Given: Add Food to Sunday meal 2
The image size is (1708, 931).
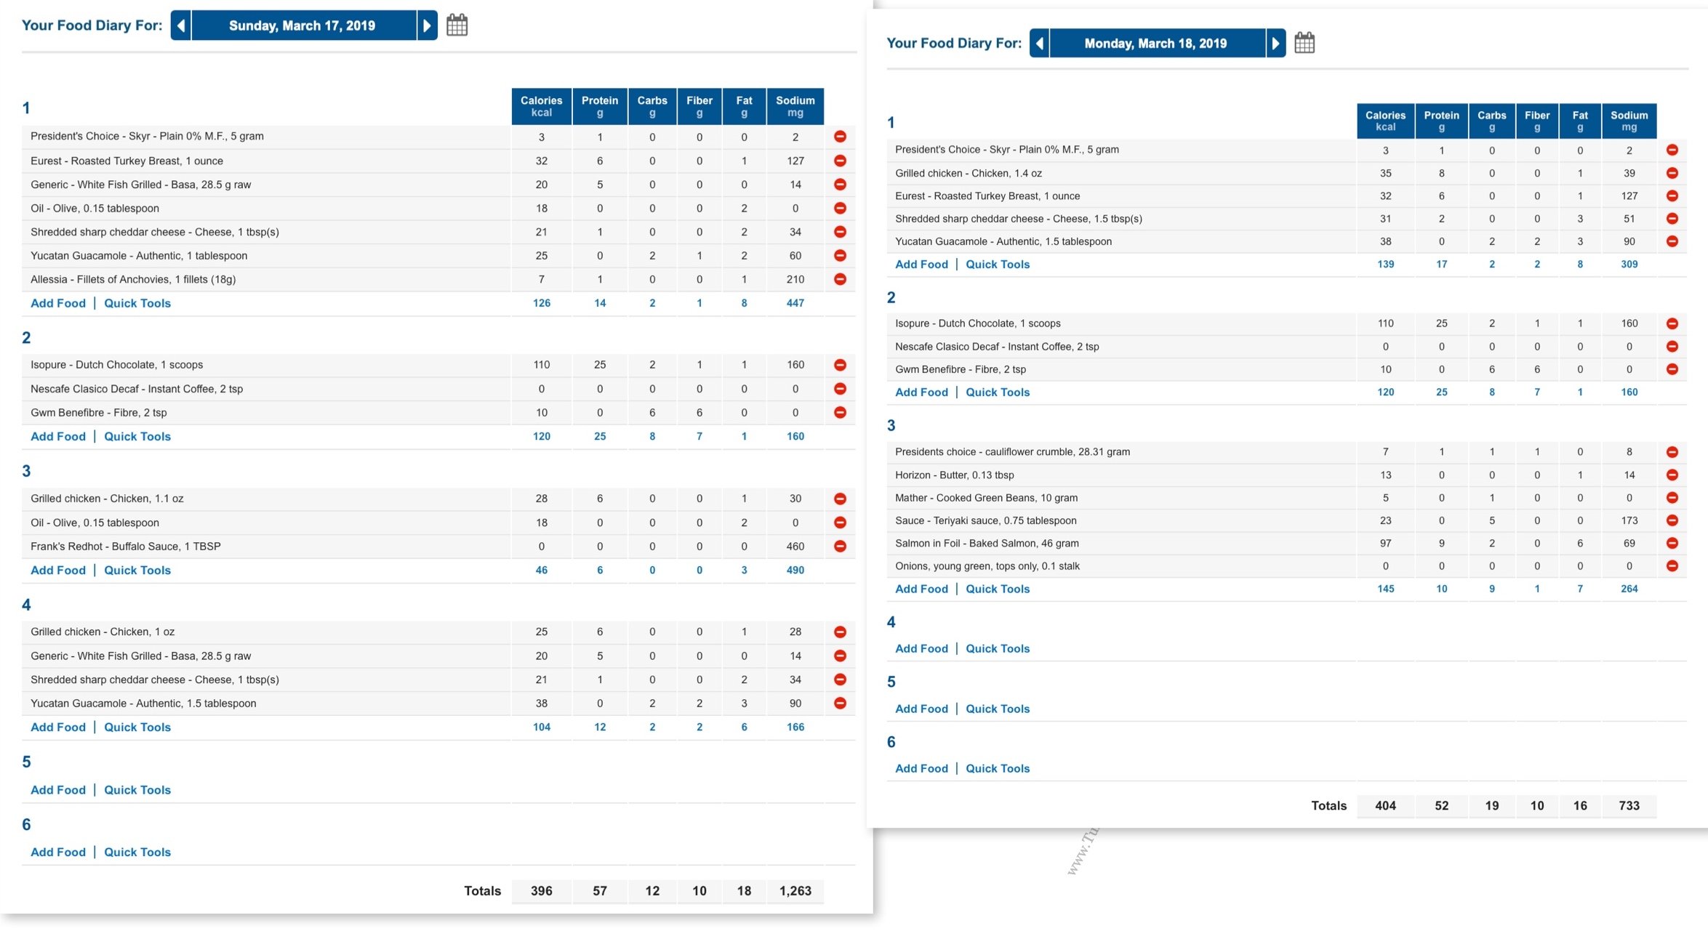Looking at the screenshot, I should (58, 436).
